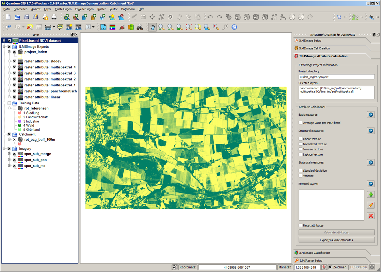Image resolution: width=381 pixels, height=272 pixels.
Task: Switch to ILMSImage Classification tab
Action: [x=314, y=253]
